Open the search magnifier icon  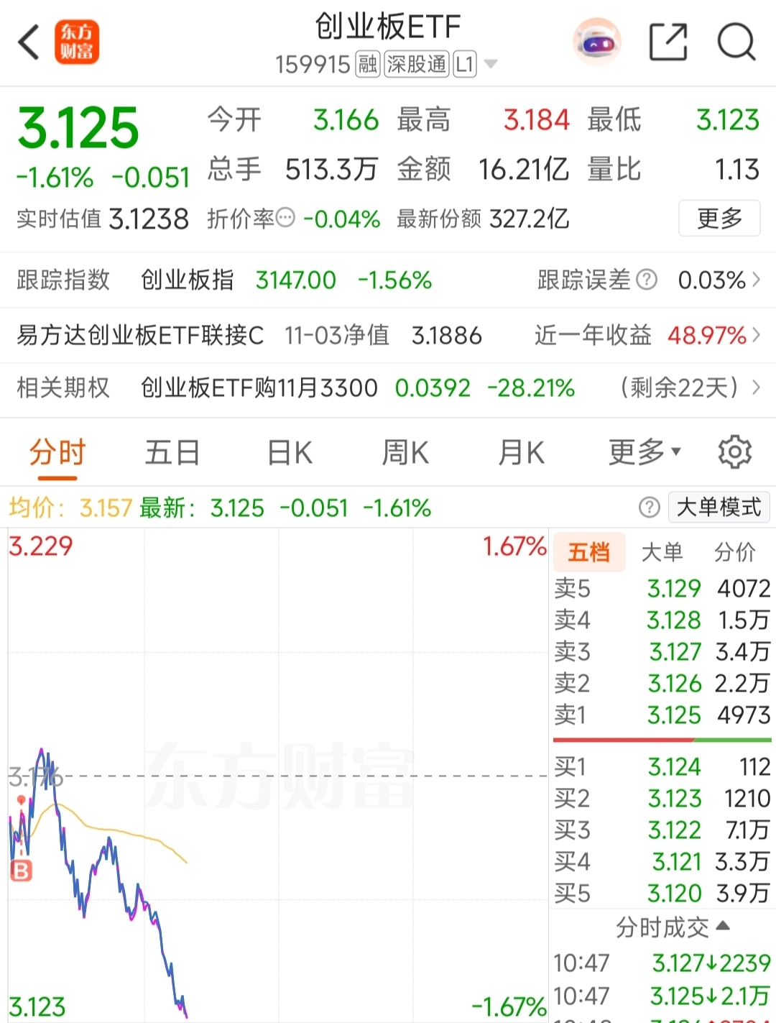(x=736, y=42)
